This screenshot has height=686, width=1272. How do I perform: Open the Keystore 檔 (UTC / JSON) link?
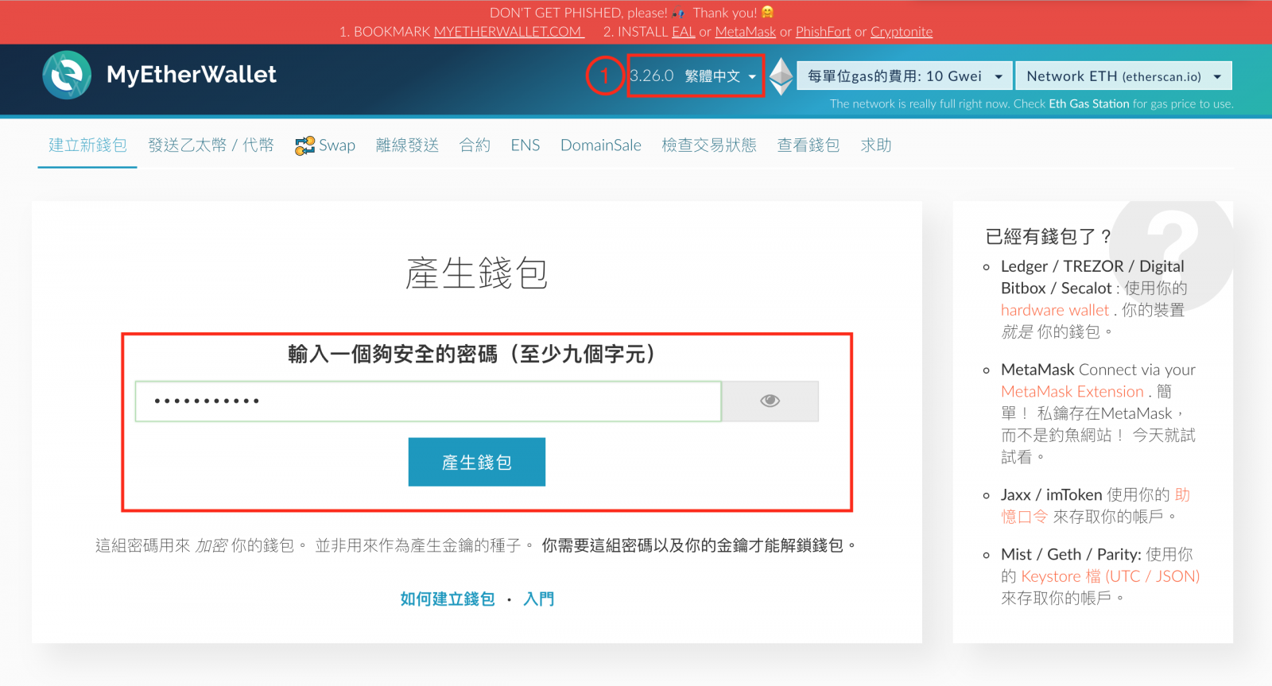[x=1111, y=576]
